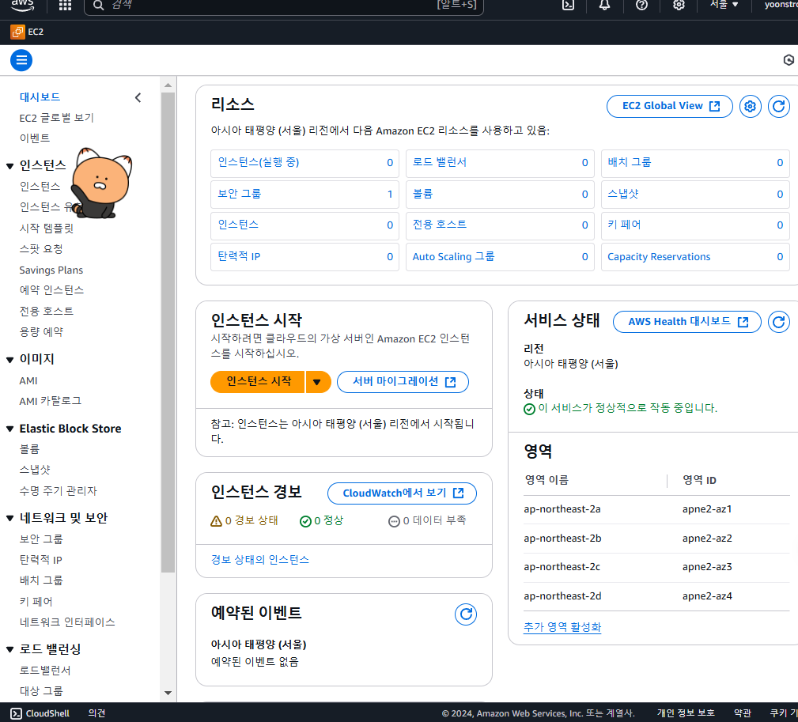Click the 검색 search field

click(283, 5)
